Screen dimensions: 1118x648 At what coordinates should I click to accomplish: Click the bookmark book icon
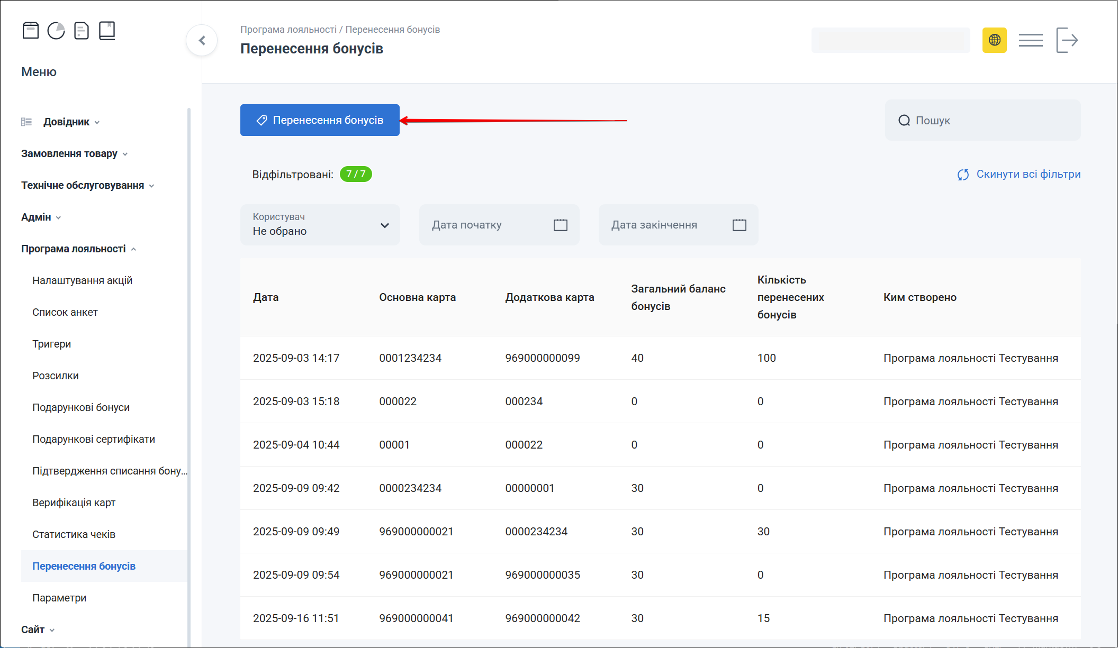[107, 31]
